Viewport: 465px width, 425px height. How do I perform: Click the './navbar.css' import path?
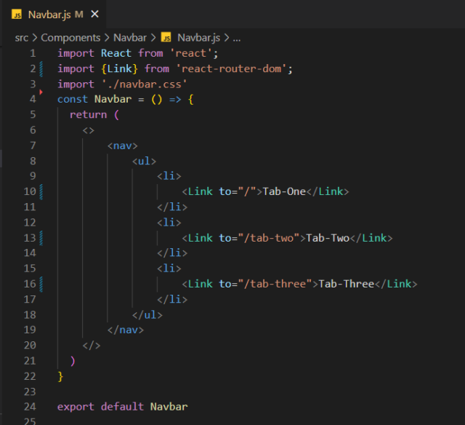pyautogui.click(x=142, y=84)
